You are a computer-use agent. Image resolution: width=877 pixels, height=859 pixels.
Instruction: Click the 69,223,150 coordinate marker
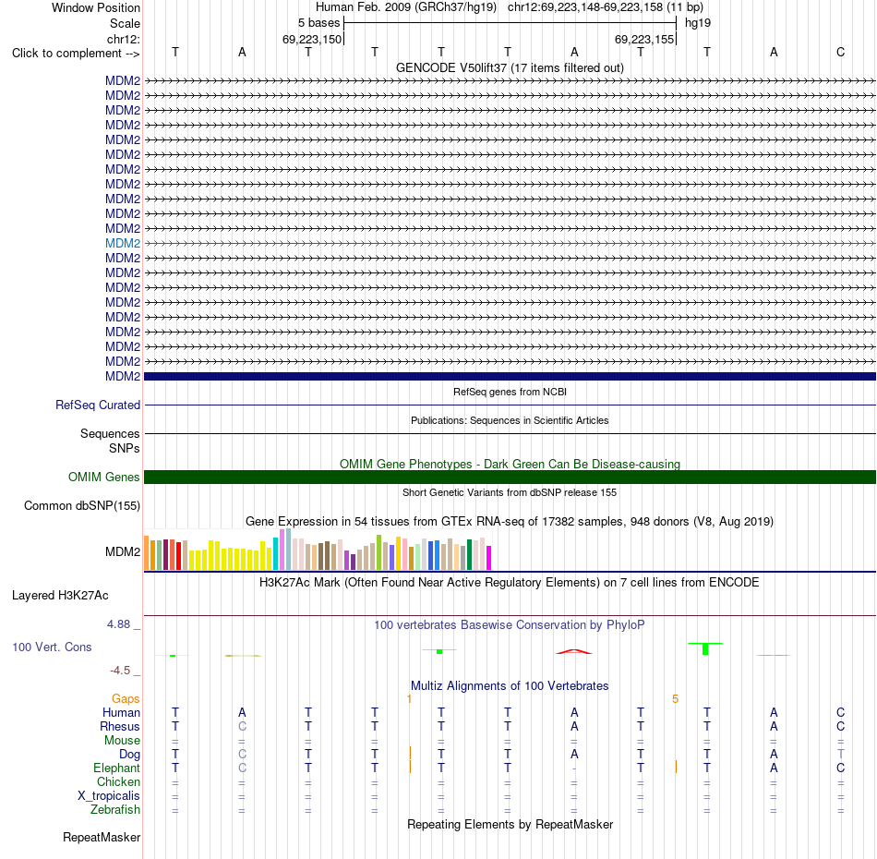click(311, 39)
